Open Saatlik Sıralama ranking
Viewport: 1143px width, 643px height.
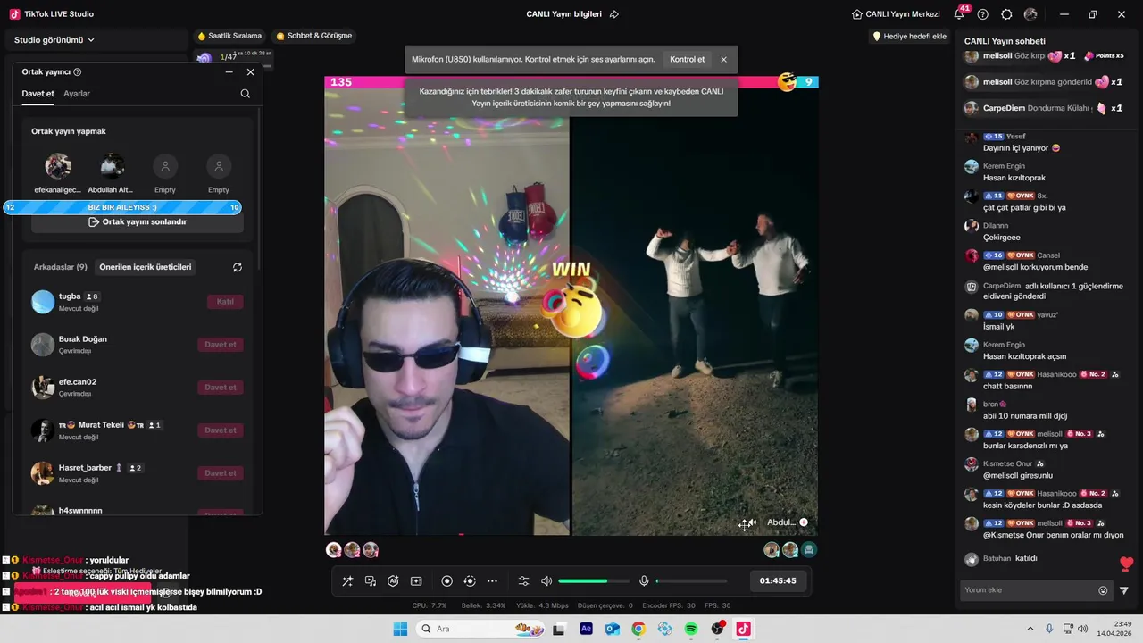tap(229, 36)
